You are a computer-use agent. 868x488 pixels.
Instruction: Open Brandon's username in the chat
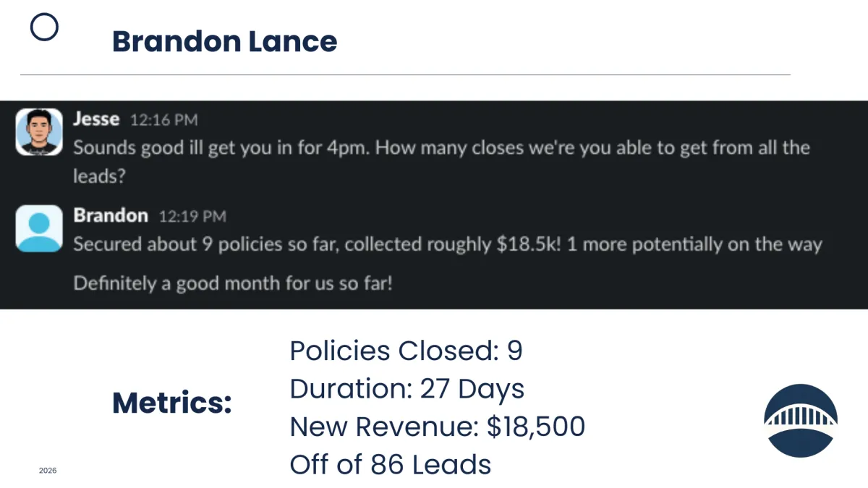[x=111, y=215]
